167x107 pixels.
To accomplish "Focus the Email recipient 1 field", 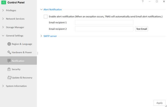I will click(x=104, y=22).
